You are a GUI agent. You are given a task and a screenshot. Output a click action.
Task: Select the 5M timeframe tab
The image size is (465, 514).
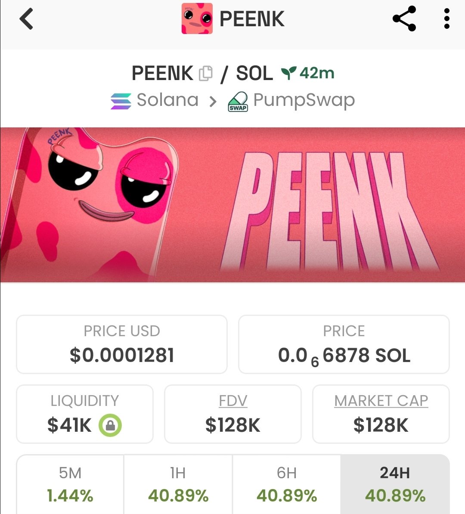pyautogui.click(x=70, y=484)
